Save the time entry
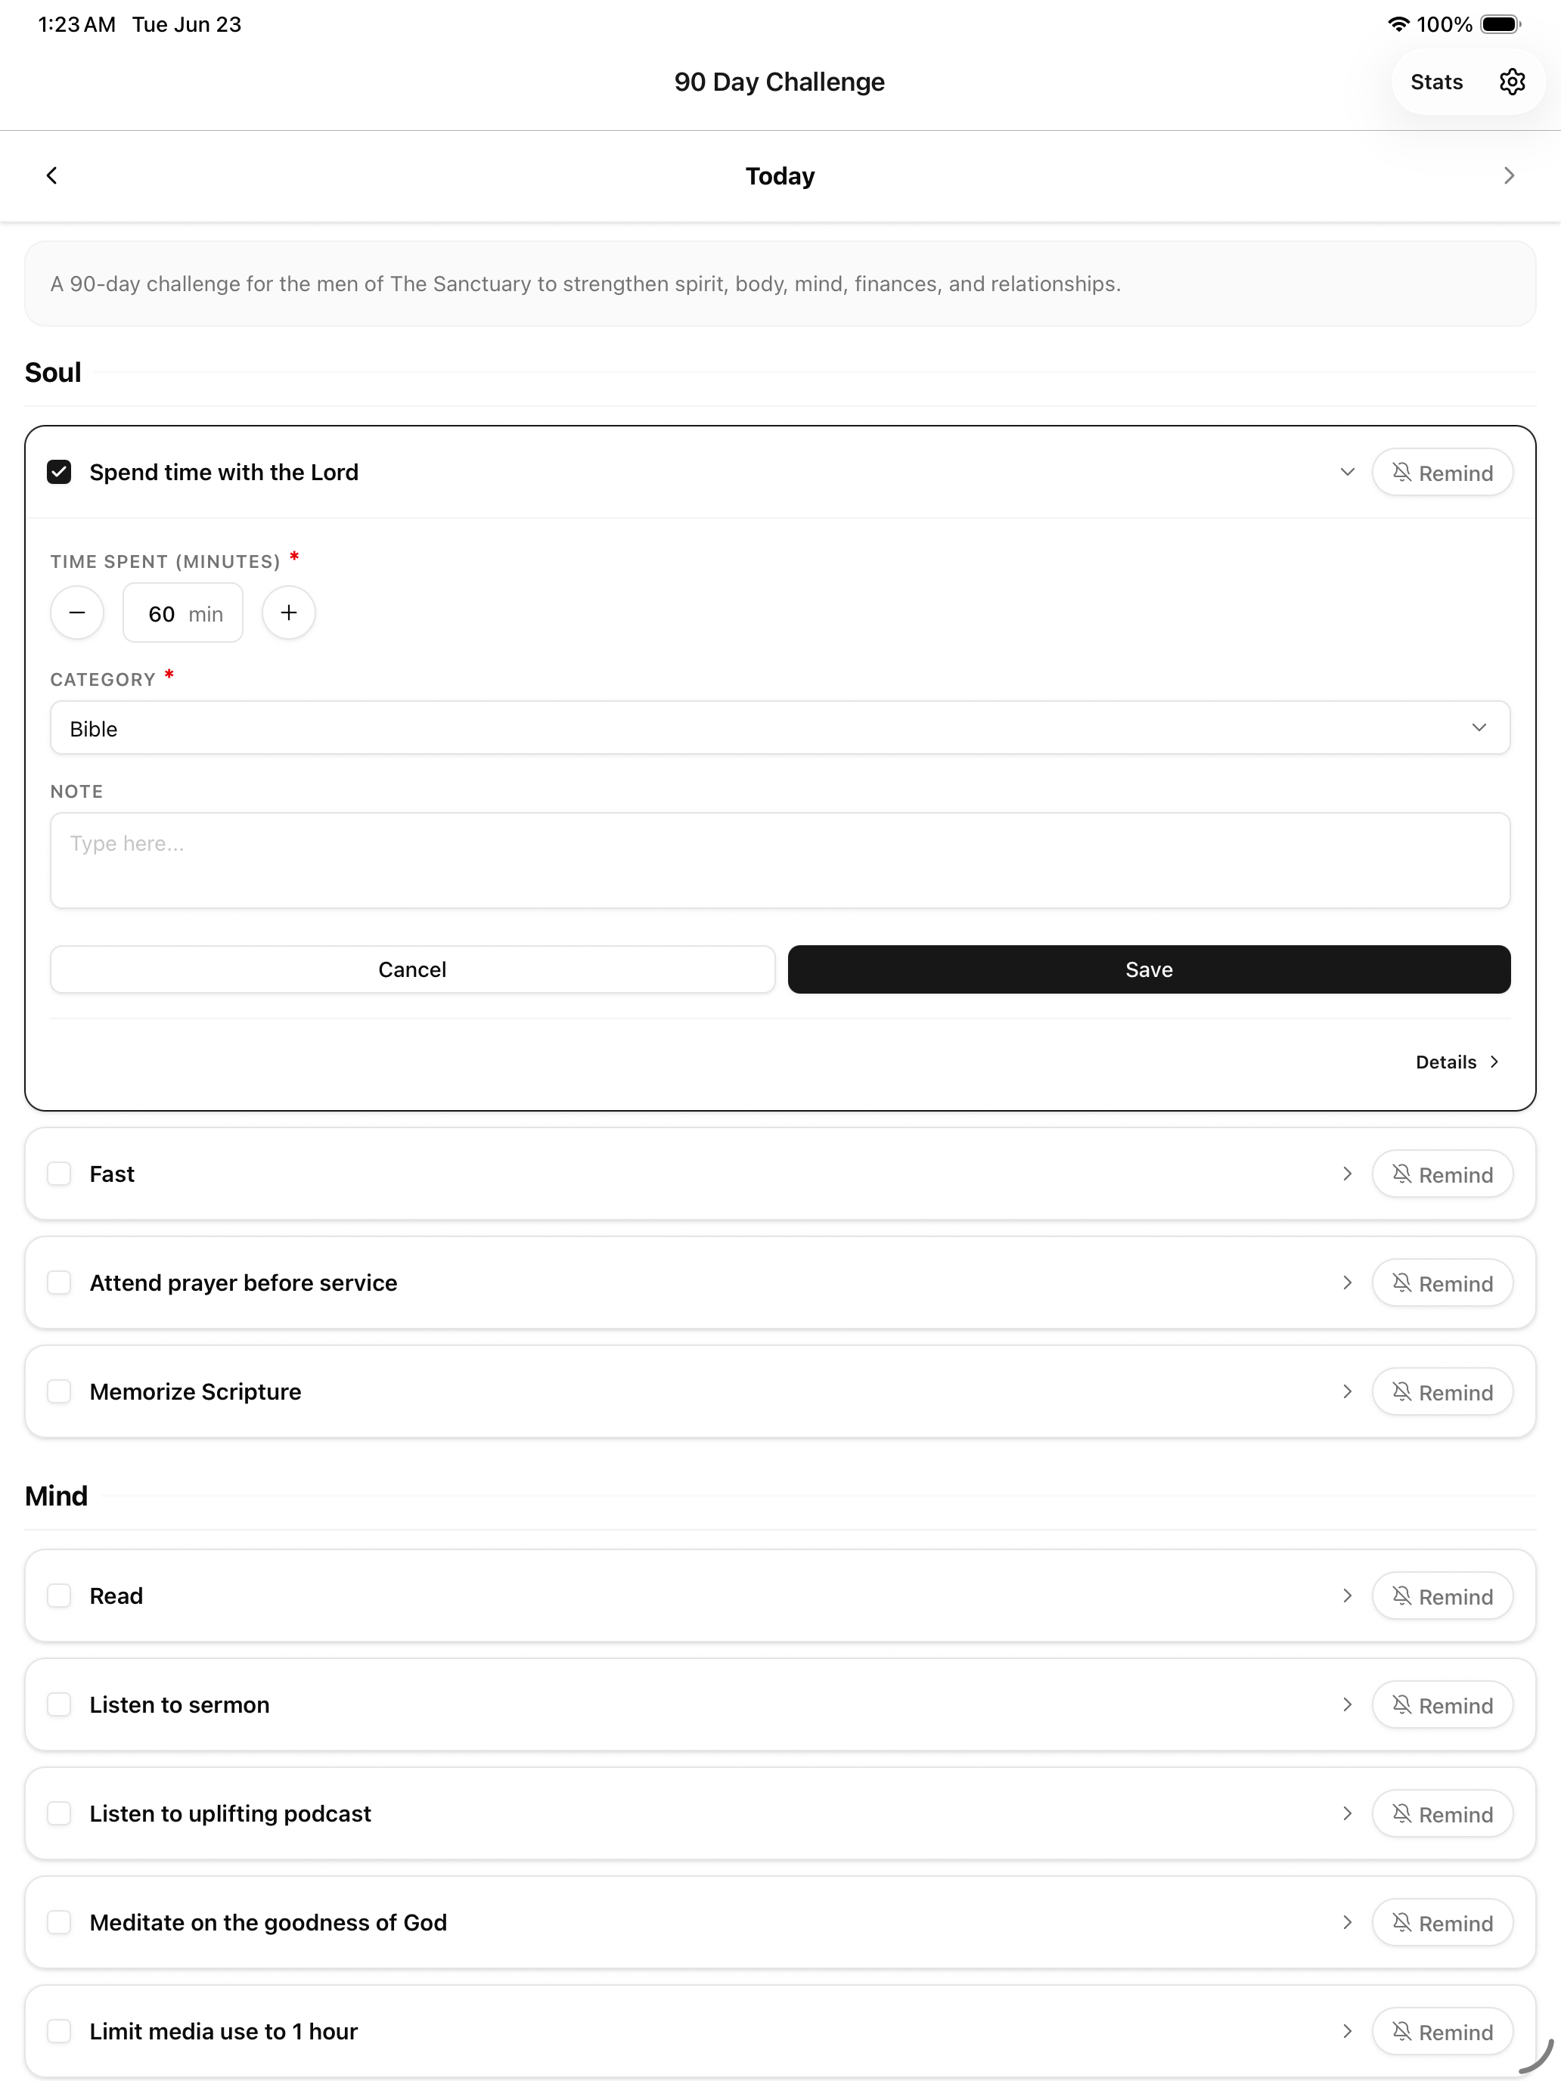 point(1149,969)
